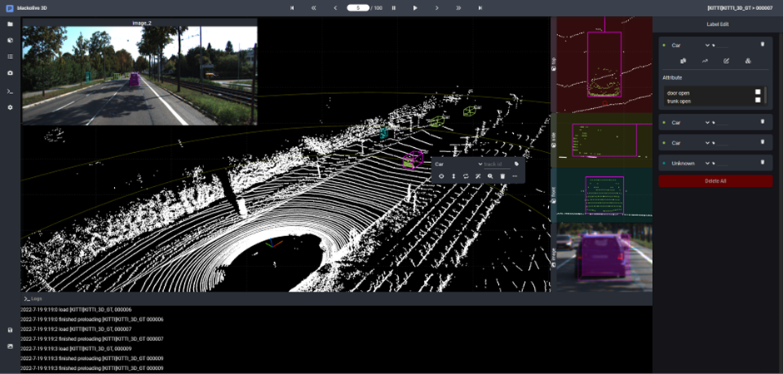Enable the door open attribute checkbox
This screenshot has height=374, width=783.
[757, 92]
